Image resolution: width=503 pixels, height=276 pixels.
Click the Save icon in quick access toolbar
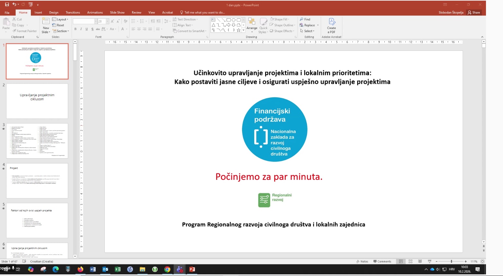click(7, 5)
